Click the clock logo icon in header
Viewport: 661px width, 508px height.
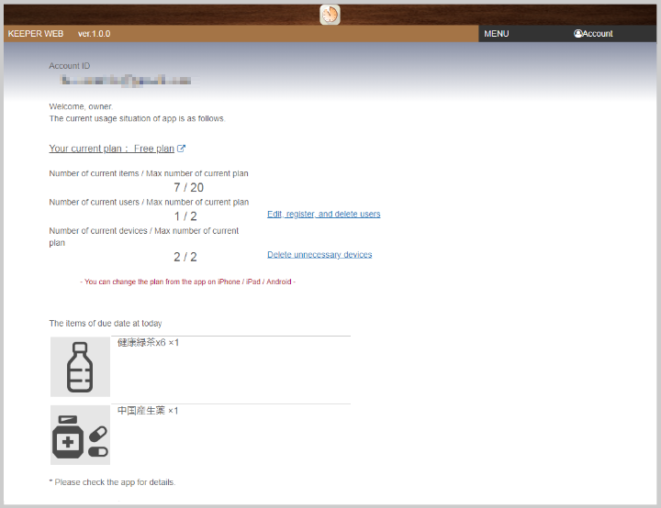point(330,15)
